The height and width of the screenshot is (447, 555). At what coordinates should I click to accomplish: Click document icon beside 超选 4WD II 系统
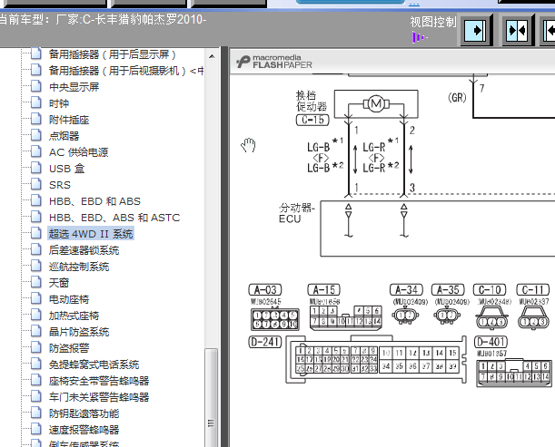pos(36,233)
